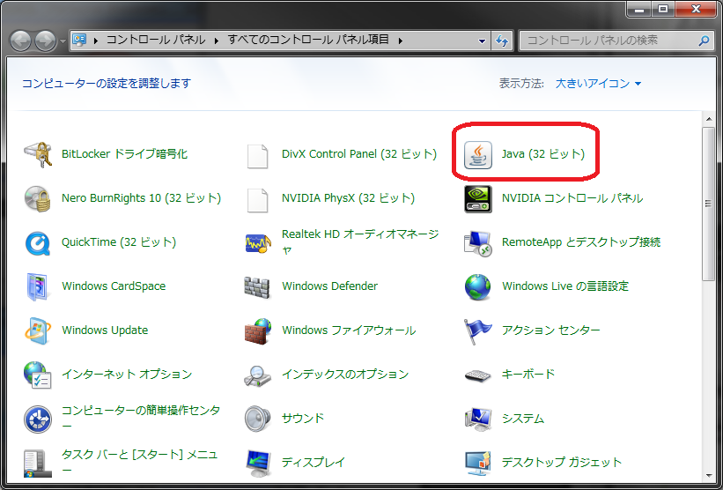Open the desktop gadgets icon
723x490 pixels.
(x=477, y=463)
